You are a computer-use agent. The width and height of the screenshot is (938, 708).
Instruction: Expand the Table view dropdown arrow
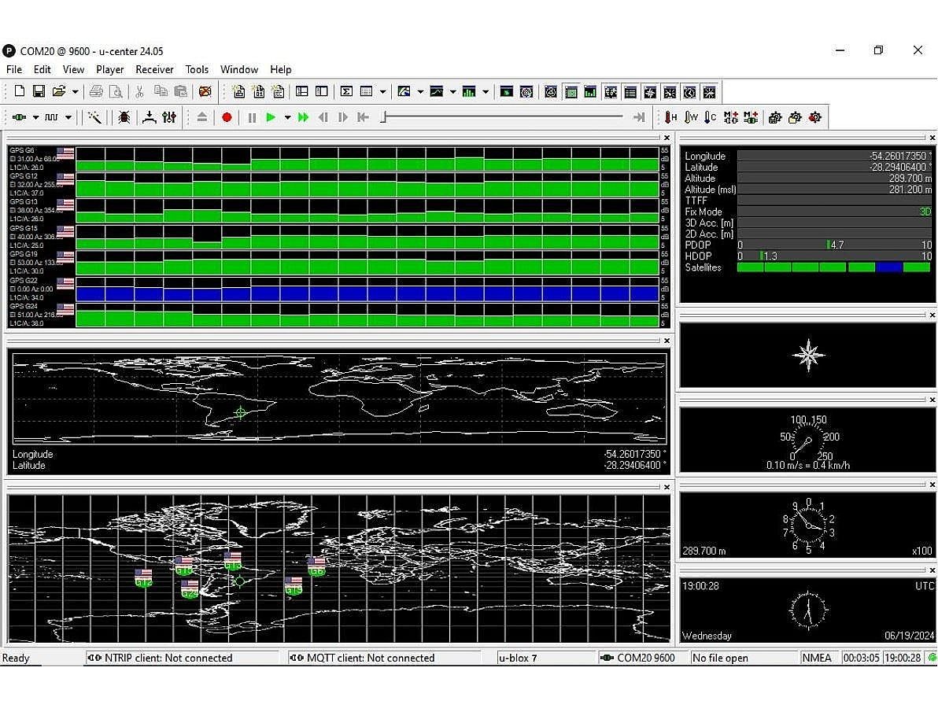pos(383,91)
